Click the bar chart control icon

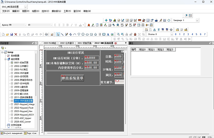[x=114, y=20]
